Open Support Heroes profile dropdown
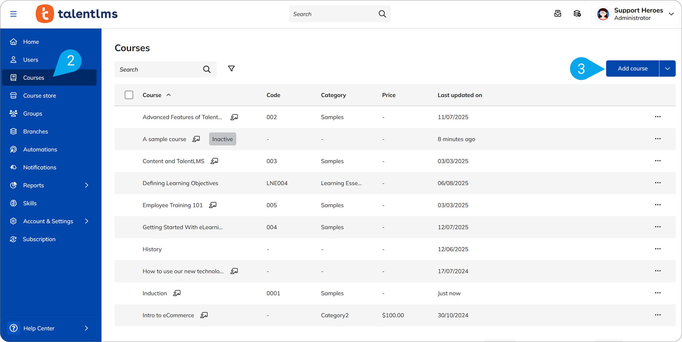The height and width of the screenshot is (342, 682). tap(671, 14)
